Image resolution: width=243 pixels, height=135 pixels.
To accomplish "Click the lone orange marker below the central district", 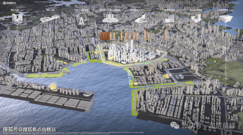I will click(150, 69).
